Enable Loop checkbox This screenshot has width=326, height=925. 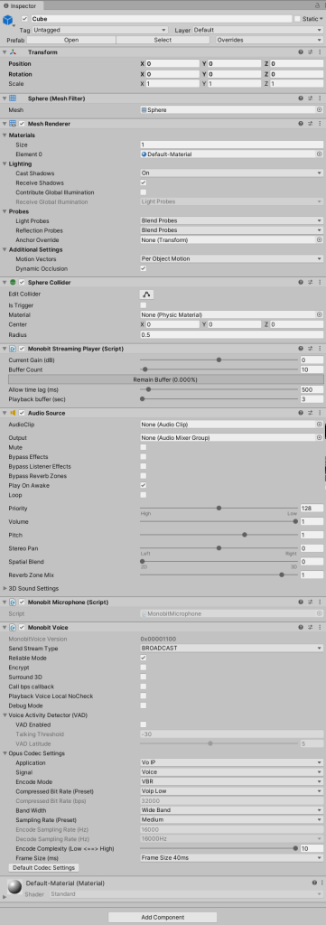[x=144, y=495]
